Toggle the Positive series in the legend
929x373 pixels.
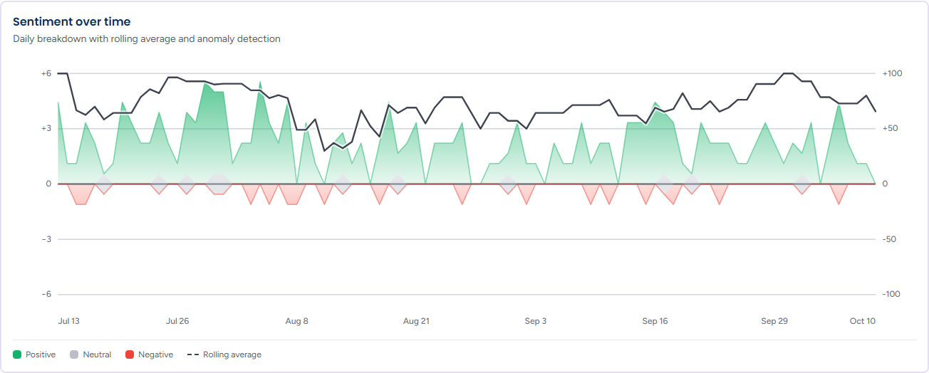tap(34, 354)
